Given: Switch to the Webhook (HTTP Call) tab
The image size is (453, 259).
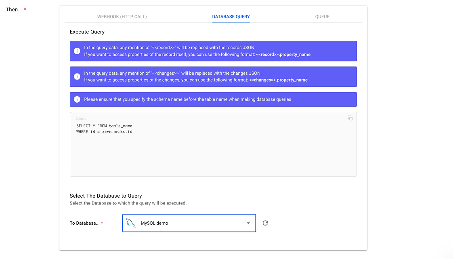Looking at the screenshot, I should (x=122, y=17).
